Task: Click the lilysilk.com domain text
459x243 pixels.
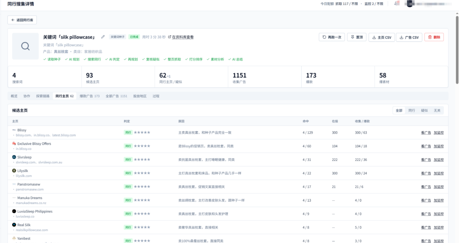Action: [24, 176]
